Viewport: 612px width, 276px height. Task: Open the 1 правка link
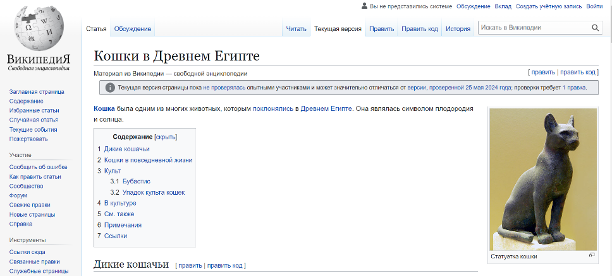point(574,88)
